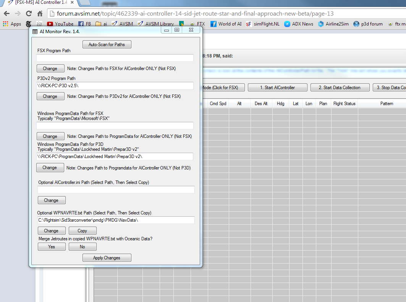The image size is (406, 302).
Task: Open the ajax bookmark
Action: pyautogui.click(x=39, y=24)
